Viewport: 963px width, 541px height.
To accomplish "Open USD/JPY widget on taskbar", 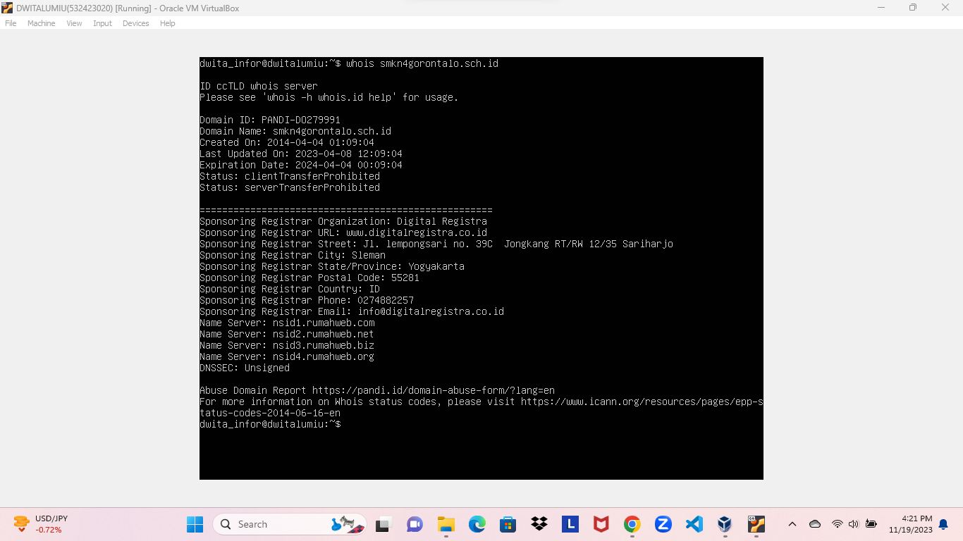I will point(40,524).
